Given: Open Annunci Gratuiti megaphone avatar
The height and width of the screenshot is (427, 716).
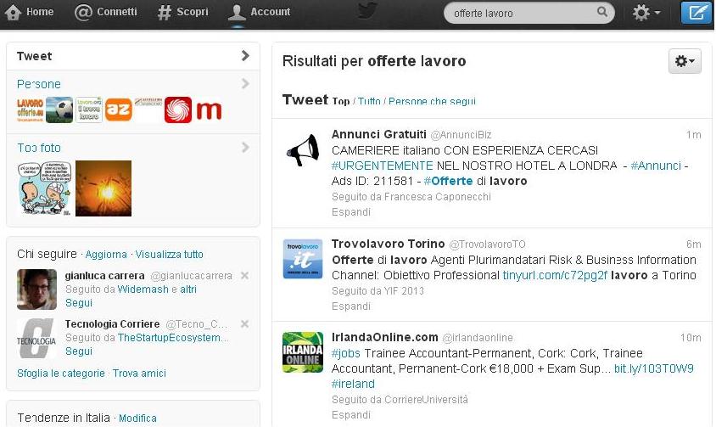Looking at the screenshot, I should [x=302, y=149].
